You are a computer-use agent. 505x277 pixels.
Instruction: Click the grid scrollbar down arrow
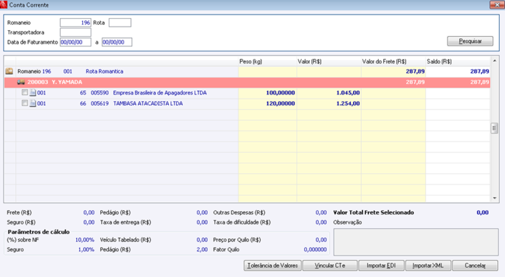click(495, 198)
